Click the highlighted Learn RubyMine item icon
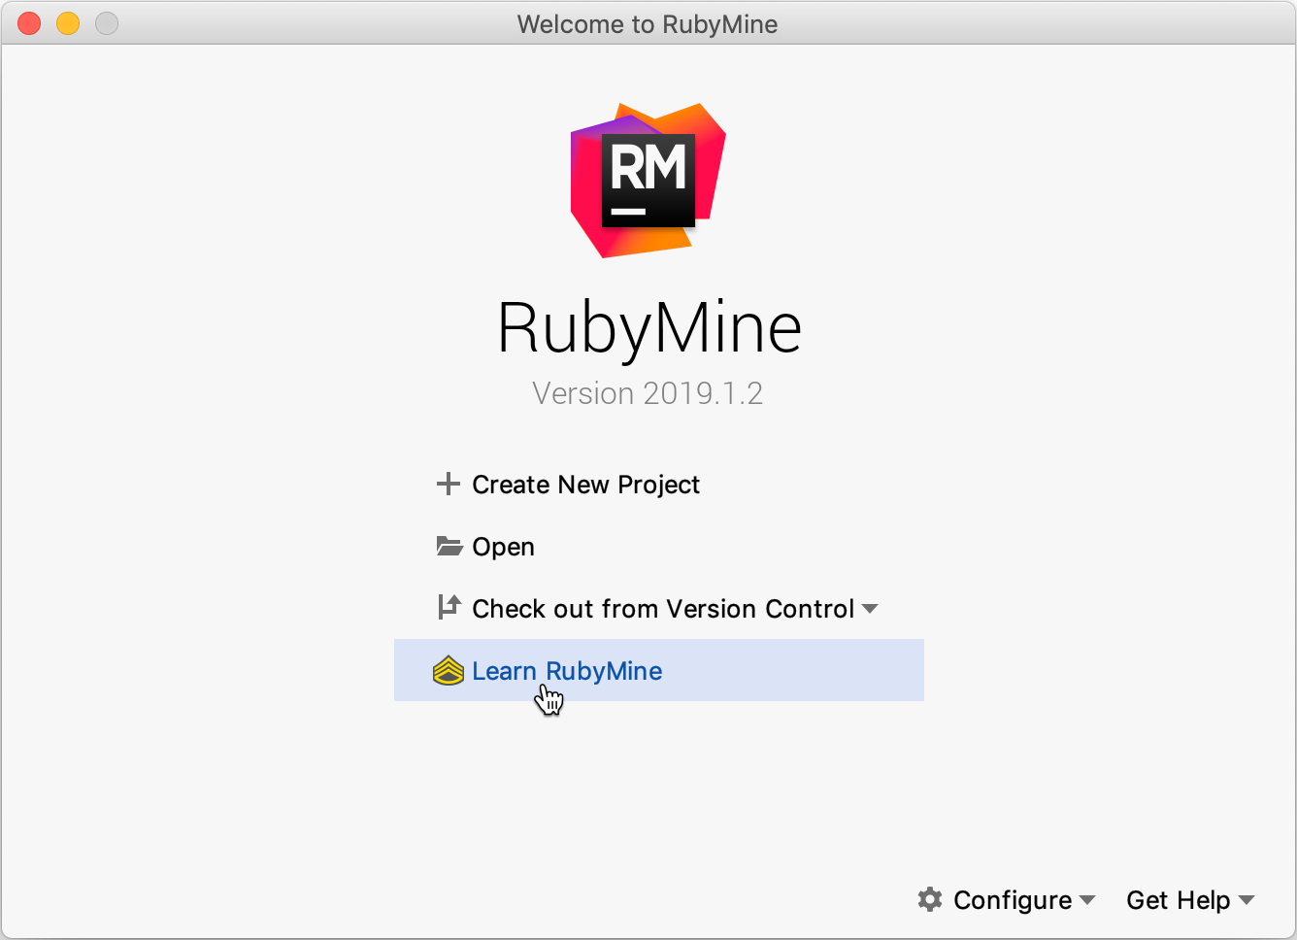 click(x=449, y=670)
